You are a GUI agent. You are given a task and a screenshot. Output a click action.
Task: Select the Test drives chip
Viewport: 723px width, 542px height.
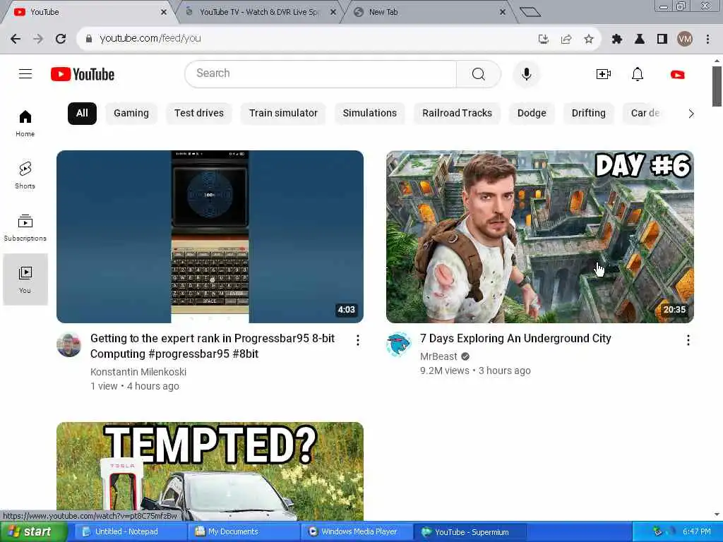coord(199,114)
